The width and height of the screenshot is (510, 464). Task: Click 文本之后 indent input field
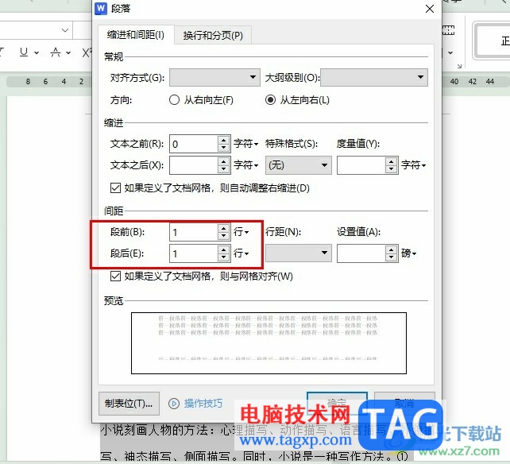(x=194, y=165)
